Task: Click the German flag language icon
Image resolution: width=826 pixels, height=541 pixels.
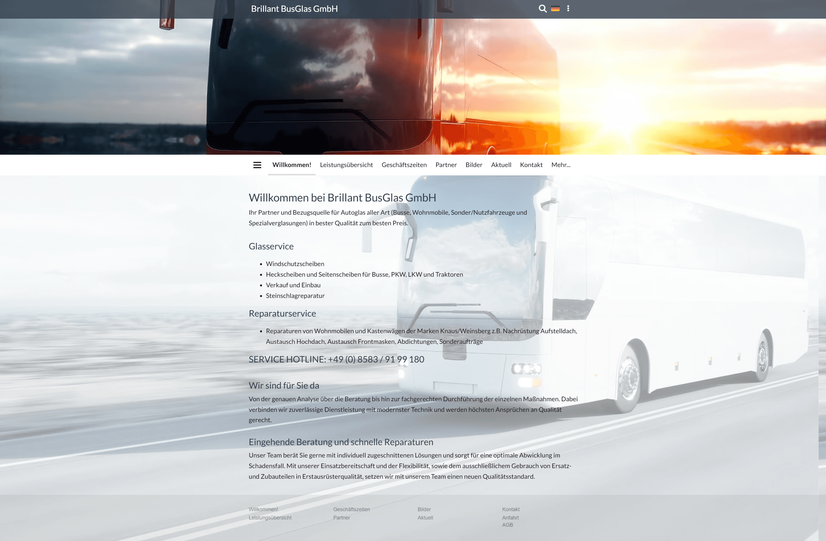Action: 555,9
